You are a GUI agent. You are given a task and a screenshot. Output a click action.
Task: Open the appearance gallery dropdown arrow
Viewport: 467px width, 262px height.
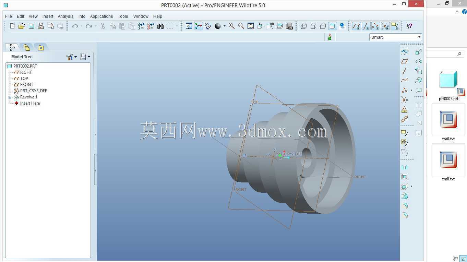pos(225,26)
